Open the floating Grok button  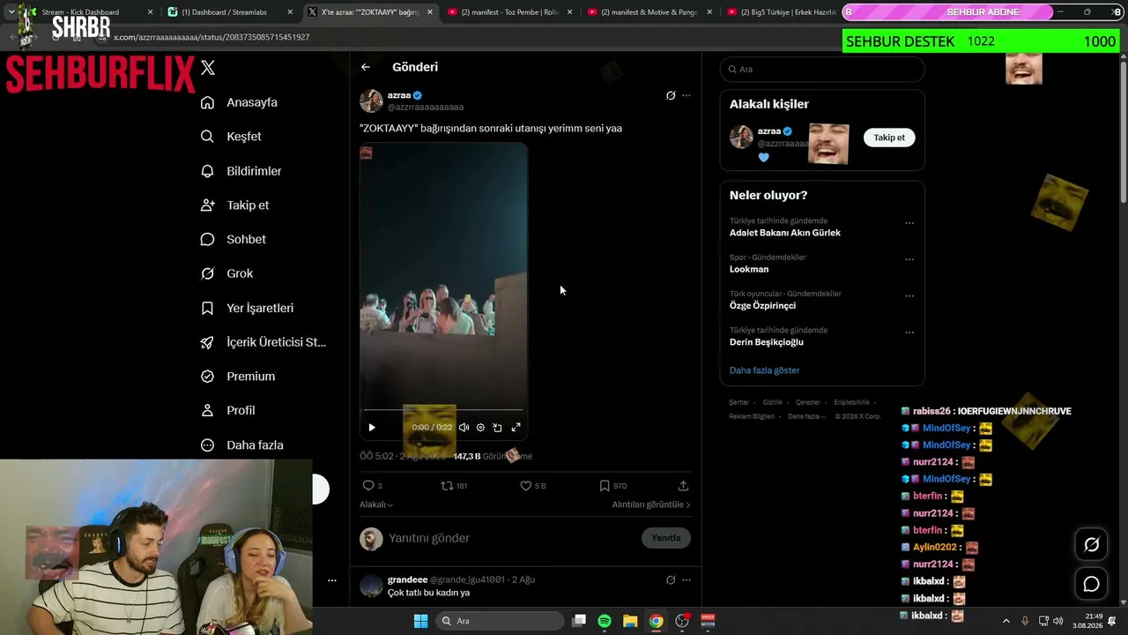(x=1091, y=545)
